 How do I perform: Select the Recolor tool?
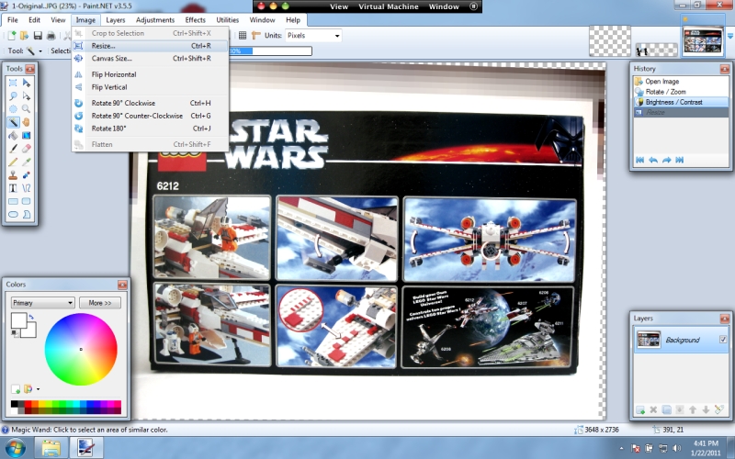click(27, 174)
